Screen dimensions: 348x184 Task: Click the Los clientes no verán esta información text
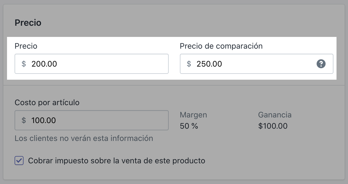point(84,138)
